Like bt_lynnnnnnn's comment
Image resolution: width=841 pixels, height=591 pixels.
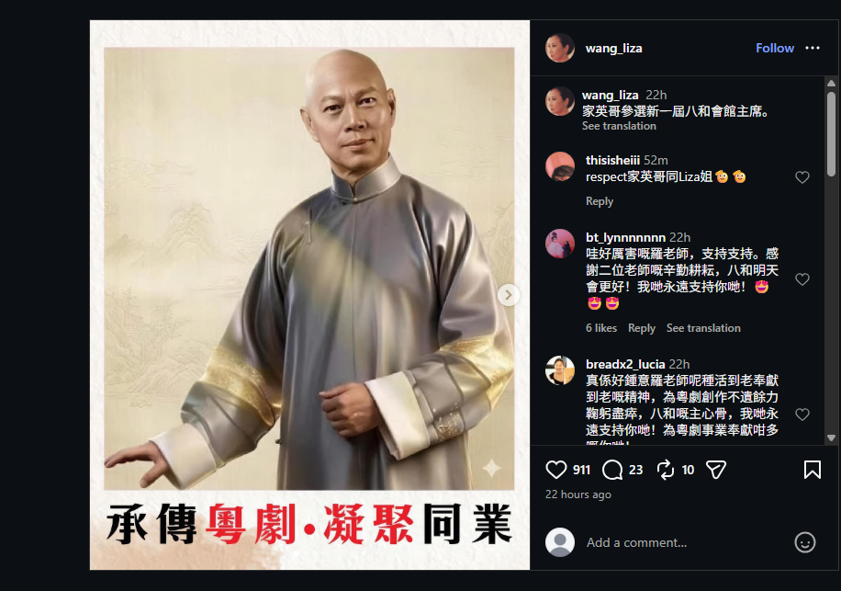click(802, 279)
